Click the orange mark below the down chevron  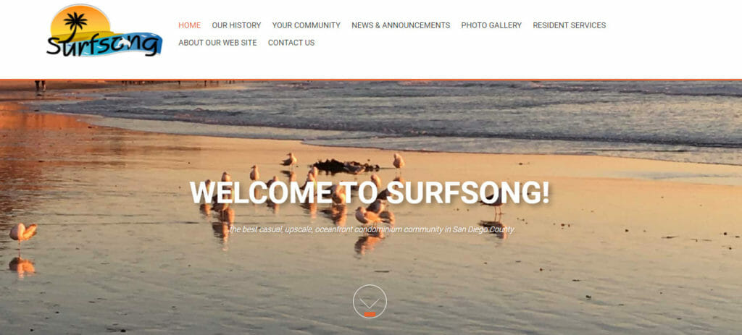[370, 314]
